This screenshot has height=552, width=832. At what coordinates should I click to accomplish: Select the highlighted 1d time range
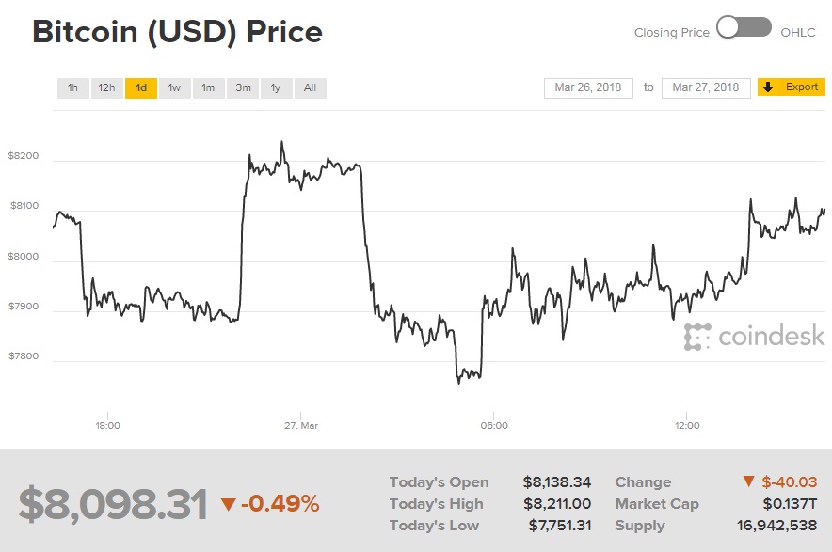[140, 87]
